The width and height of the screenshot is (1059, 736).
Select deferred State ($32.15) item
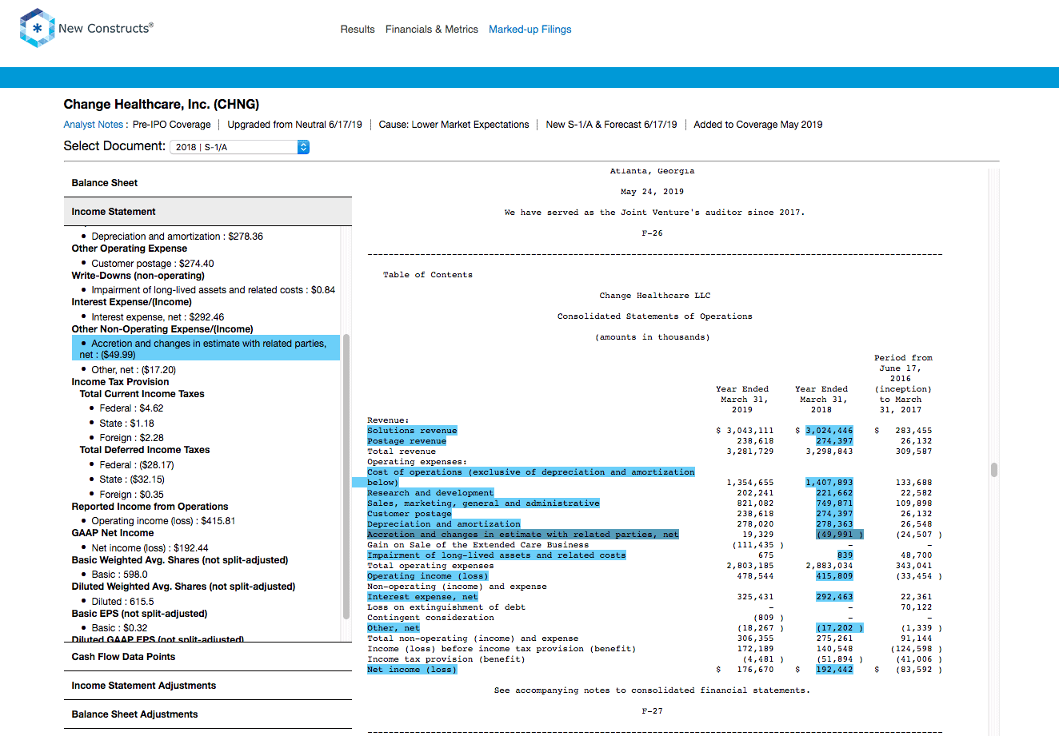pyautogui.click(x=132, y=479)
